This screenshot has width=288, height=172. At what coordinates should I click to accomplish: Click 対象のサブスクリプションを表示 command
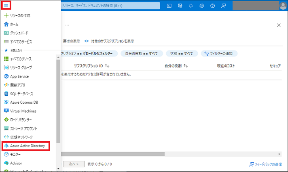pos(112,41)
